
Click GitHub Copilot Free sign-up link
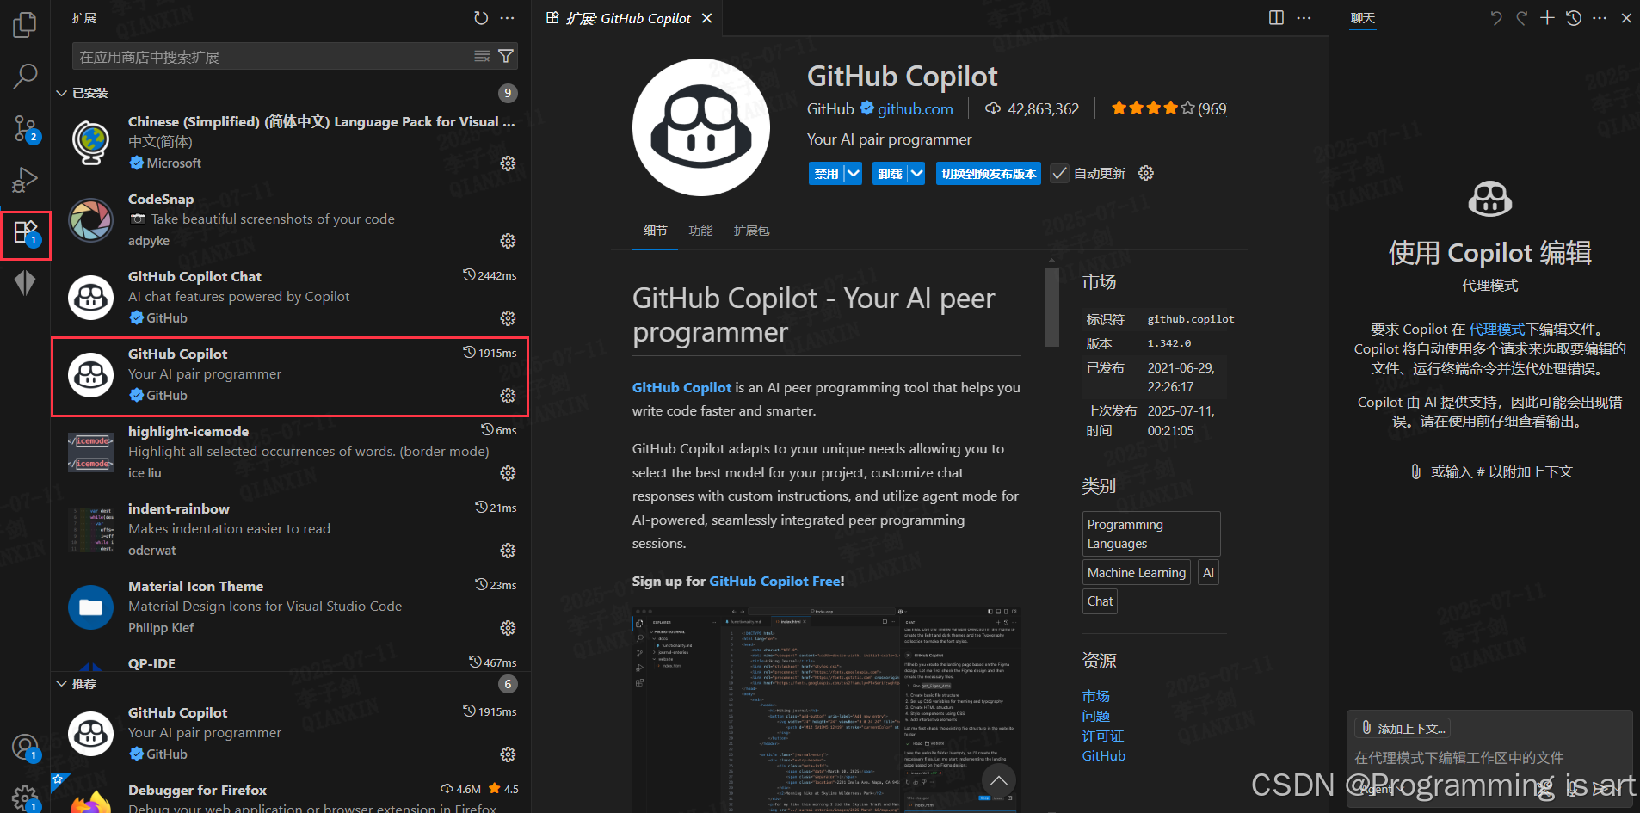(x=774, y=582)
